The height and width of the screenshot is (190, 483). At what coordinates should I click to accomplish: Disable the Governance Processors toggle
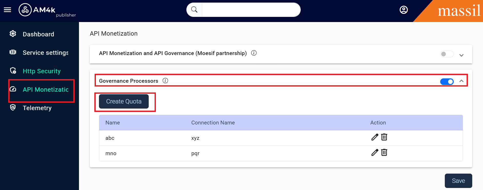447,81
